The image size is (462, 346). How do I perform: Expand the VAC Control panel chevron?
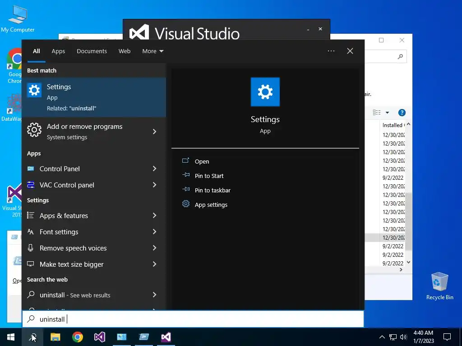154,185
